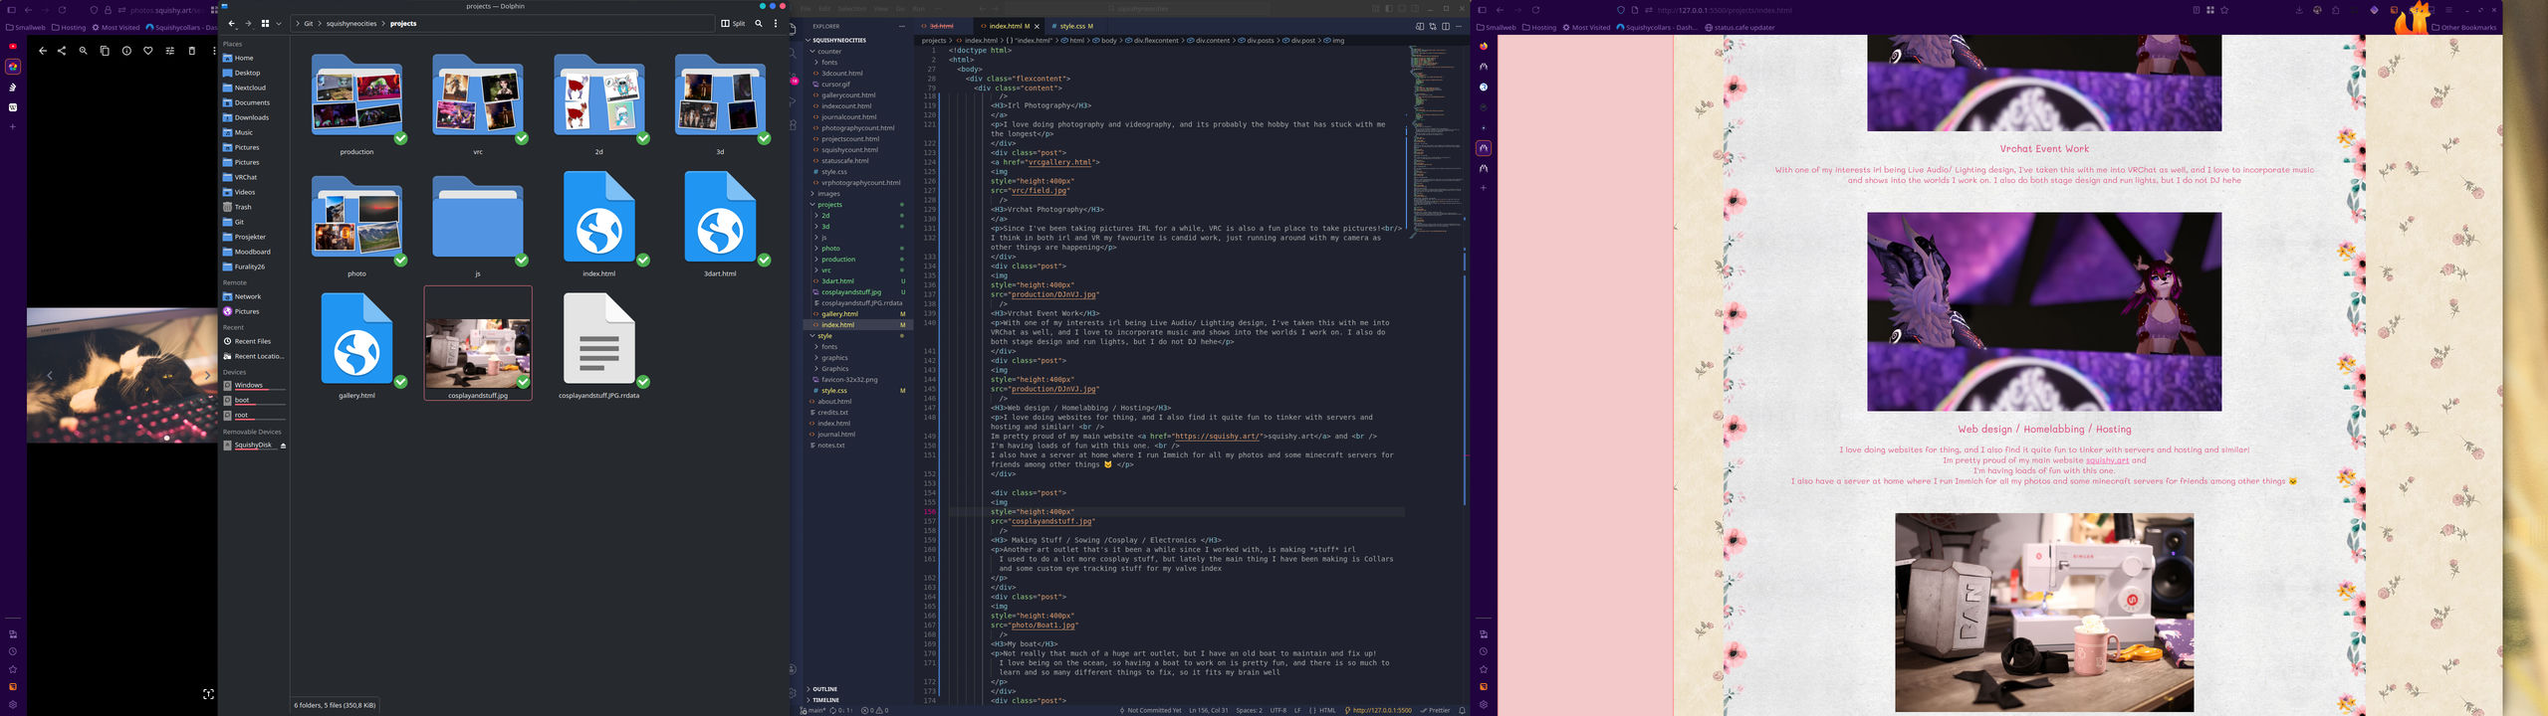This screenshot has height=716, width=2548.
Task: Click the favorite heart icon in photo viewer
Action: coord(148,51)
